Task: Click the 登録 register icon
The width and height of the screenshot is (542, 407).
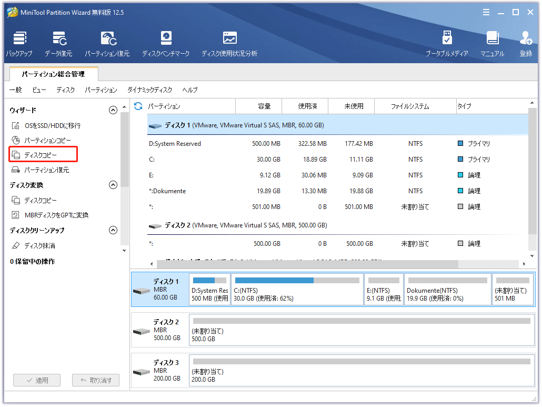Action: tap(525, 44)
